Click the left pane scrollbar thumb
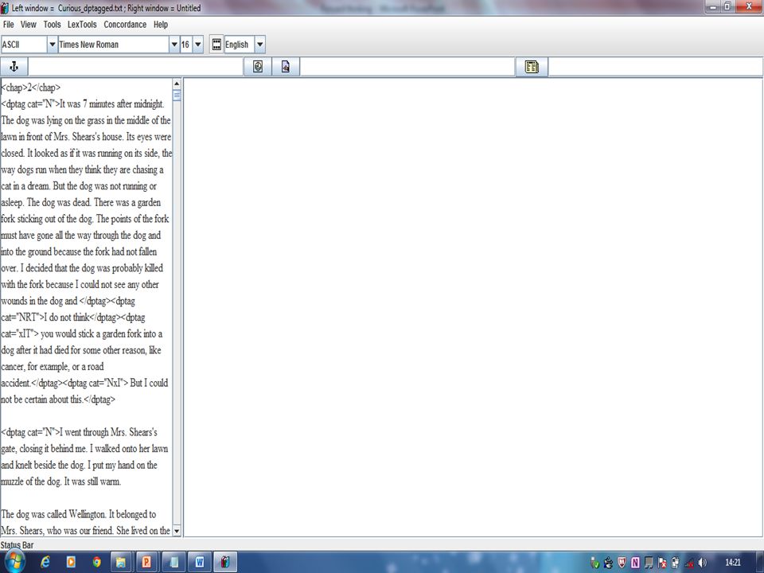Viewport: 764px width, 573px height. [177, 95]
